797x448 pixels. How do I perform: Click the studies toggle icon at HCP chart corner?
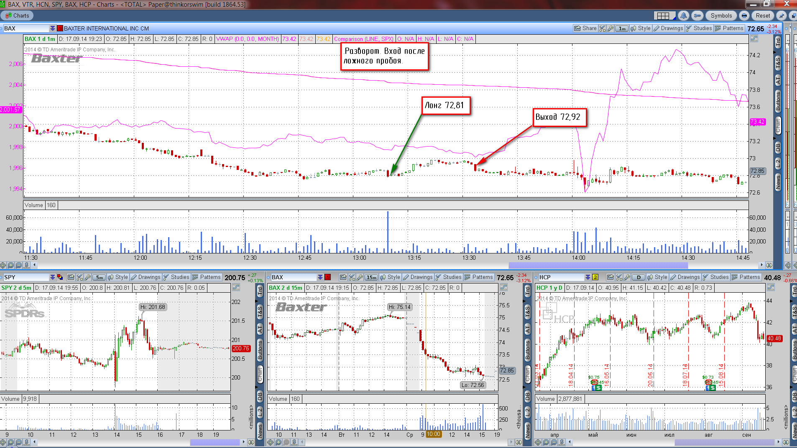coord(771,287)
